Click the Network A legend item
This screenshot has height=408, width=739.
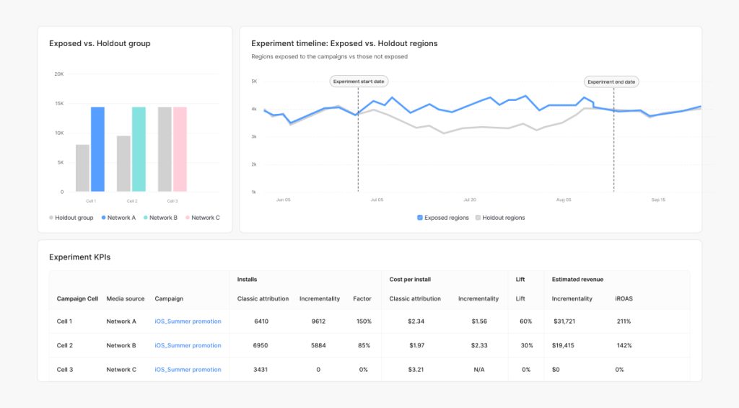(x=118, y=218)
